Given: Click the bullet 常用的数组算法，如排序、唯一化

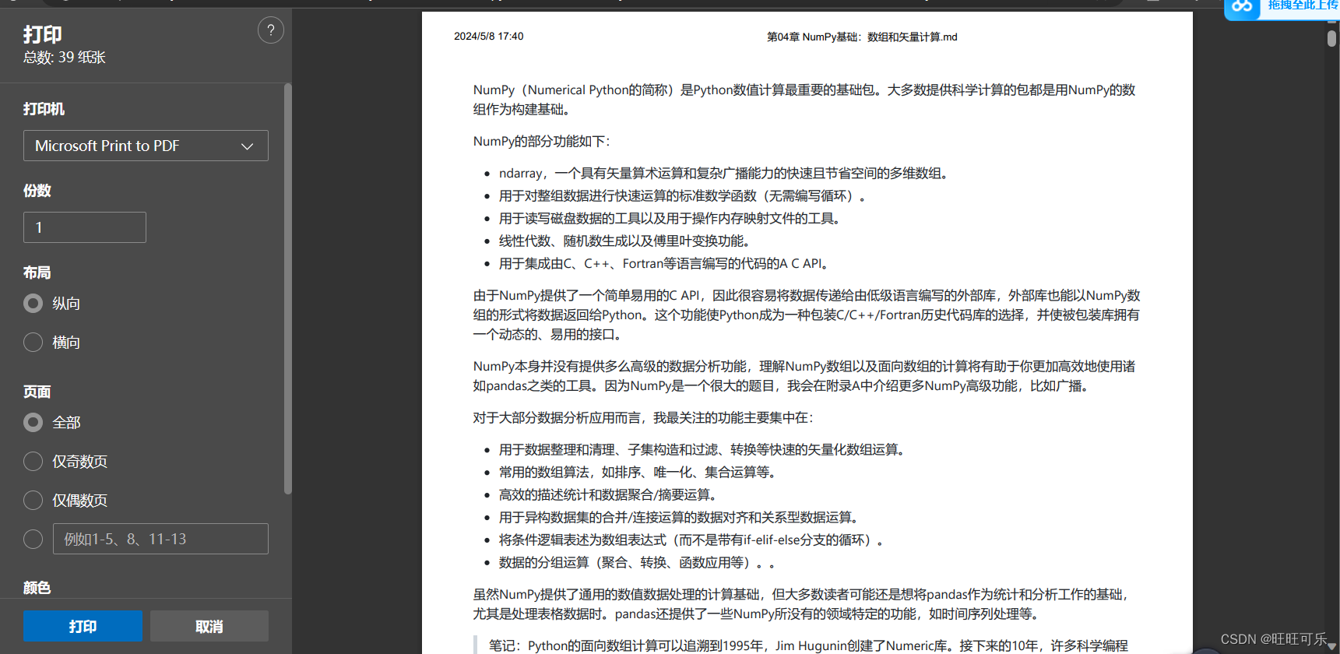Looking at the screenshot, I should 639,472.
